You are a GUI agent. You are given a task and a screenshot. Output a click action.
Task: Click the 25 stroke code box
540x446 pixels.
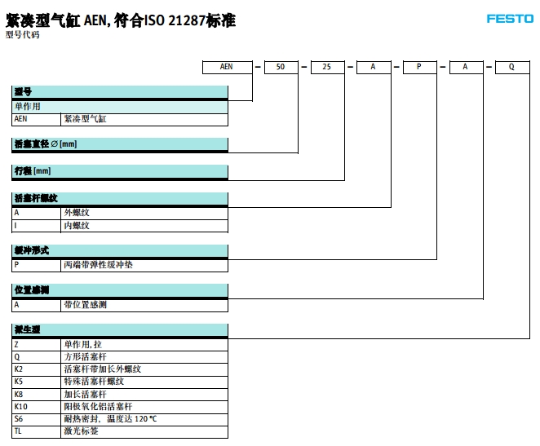(x=327, y=67)
